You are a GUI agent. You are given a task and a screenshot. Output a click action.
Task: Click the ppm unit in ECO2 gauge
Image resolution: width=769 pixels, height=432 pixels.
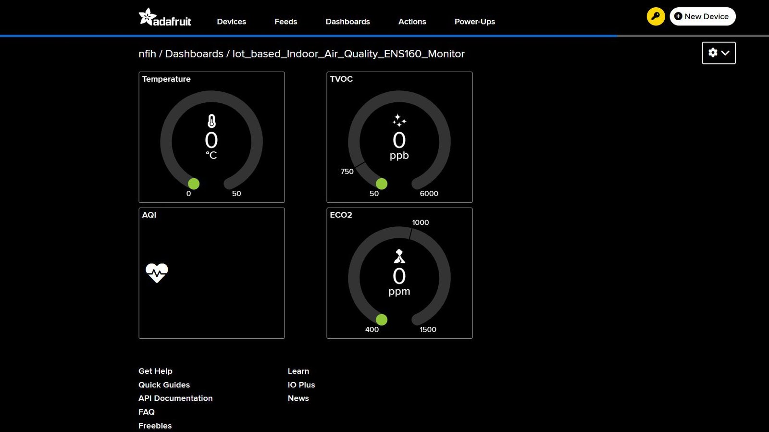(x=399, y=292)
